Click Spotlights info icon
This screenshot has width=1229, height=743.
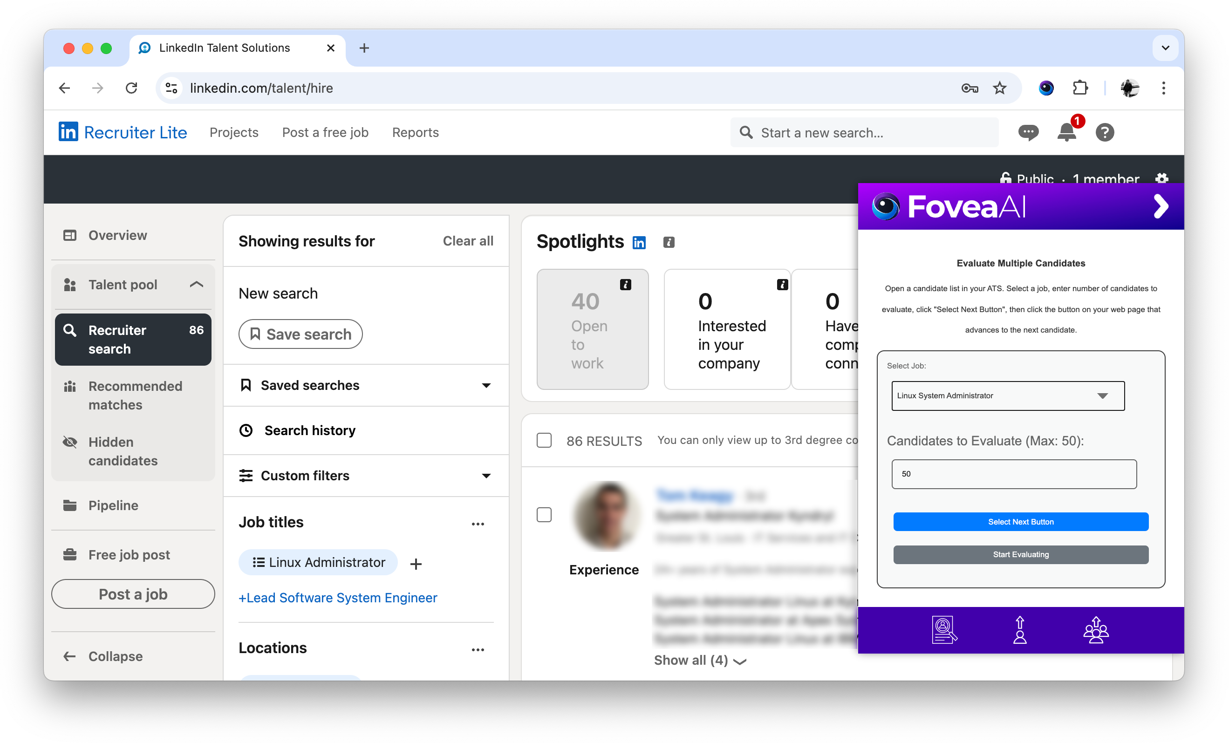click(669, 242)
